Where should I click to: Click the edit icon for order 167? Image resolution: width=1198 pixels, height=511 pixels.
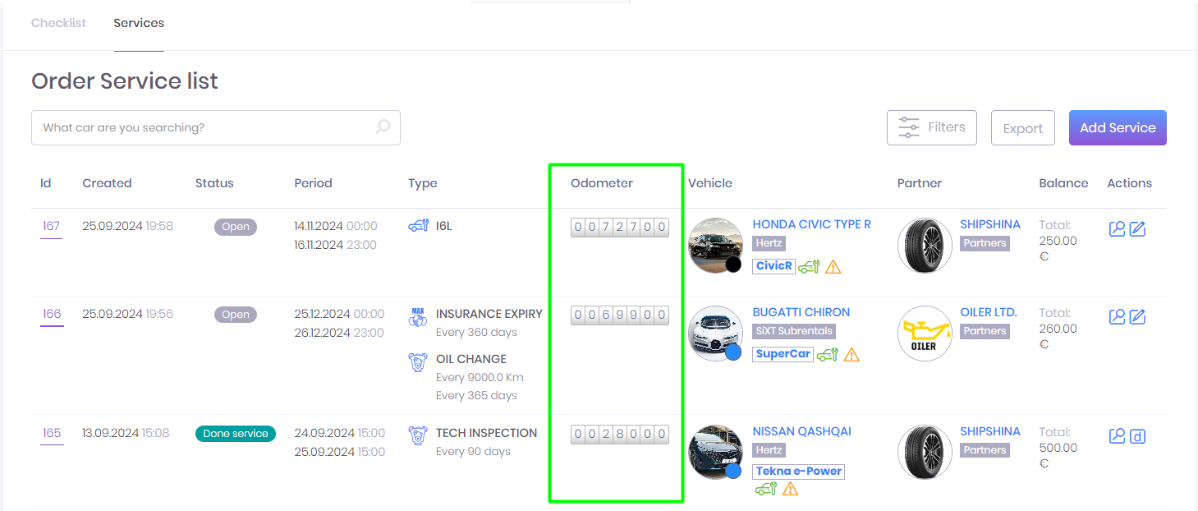pyautogui.click(x=1137, y=229)
